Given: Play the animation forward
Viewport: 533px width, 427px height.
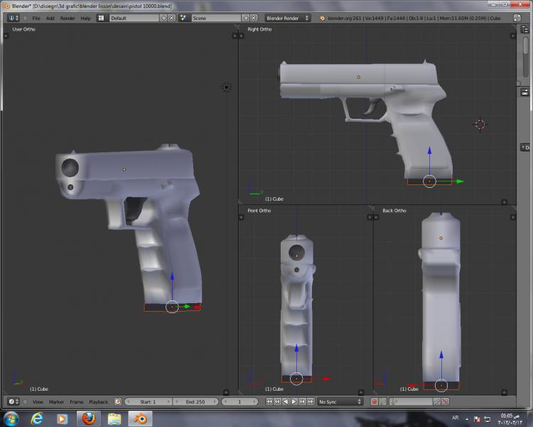Looking at the screenshot, I should tap(294, 401).
